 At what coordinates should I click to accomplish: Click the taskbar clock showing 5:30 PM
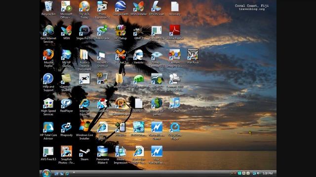(268, 174)
